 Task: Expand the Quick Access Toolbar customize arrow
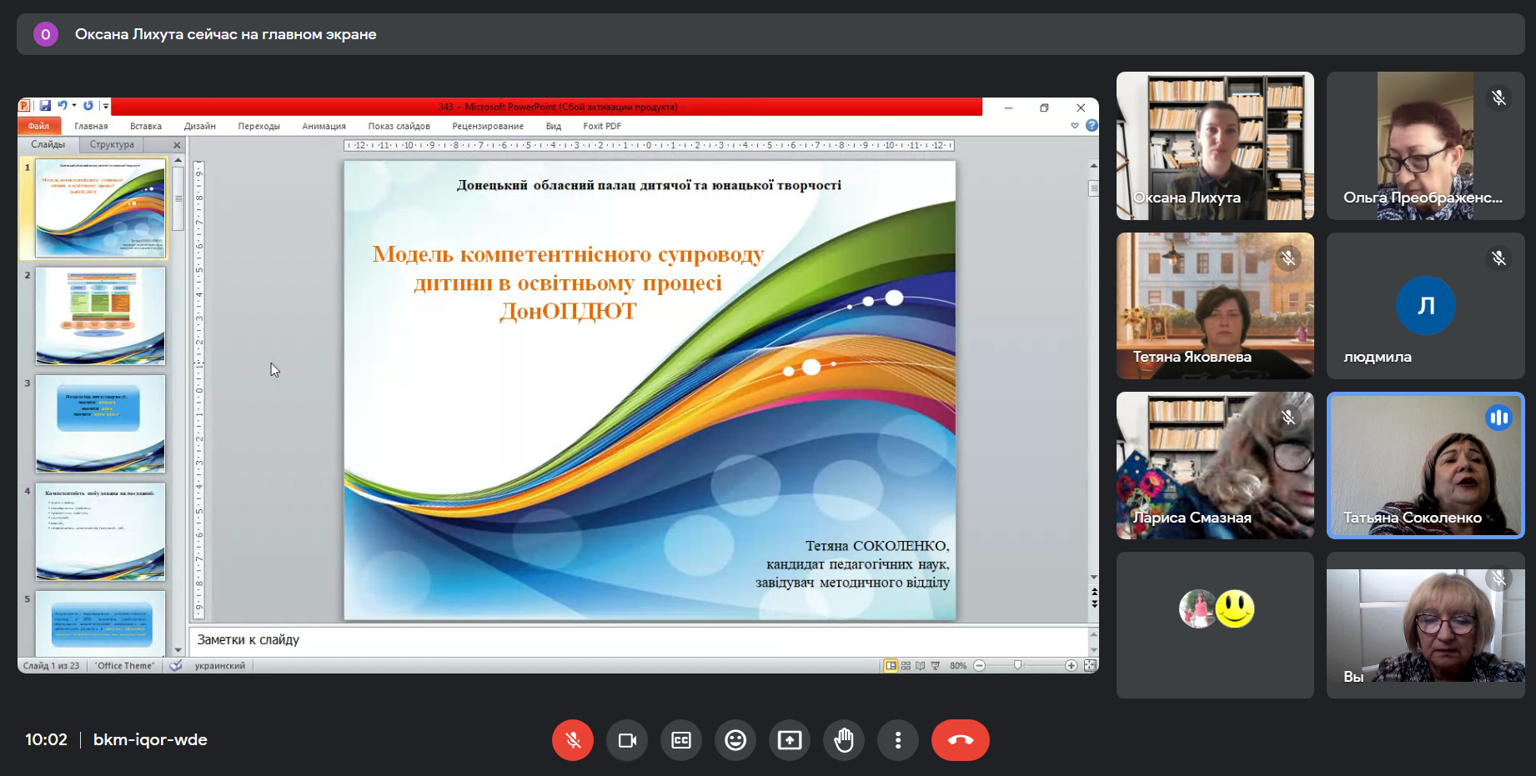click(x=105, y=106)
